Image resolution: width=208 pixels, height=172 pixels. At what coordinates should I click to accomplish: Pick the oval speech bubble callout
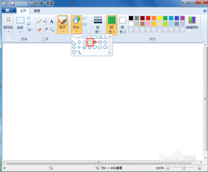click(100, 47)
